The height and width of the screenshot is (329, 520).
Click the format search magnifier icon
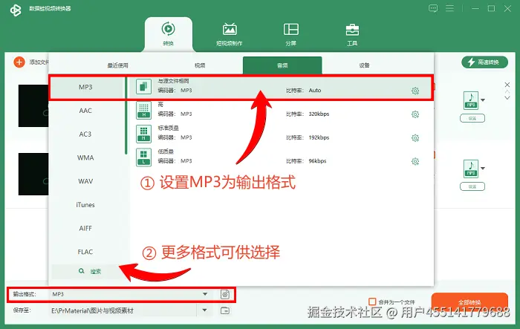point(81,271)
